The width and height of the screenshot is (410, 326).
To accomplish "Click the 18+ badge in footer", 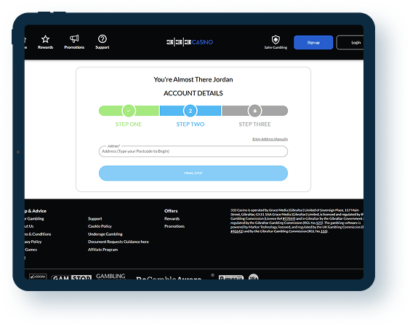I will tap(254, 277).
